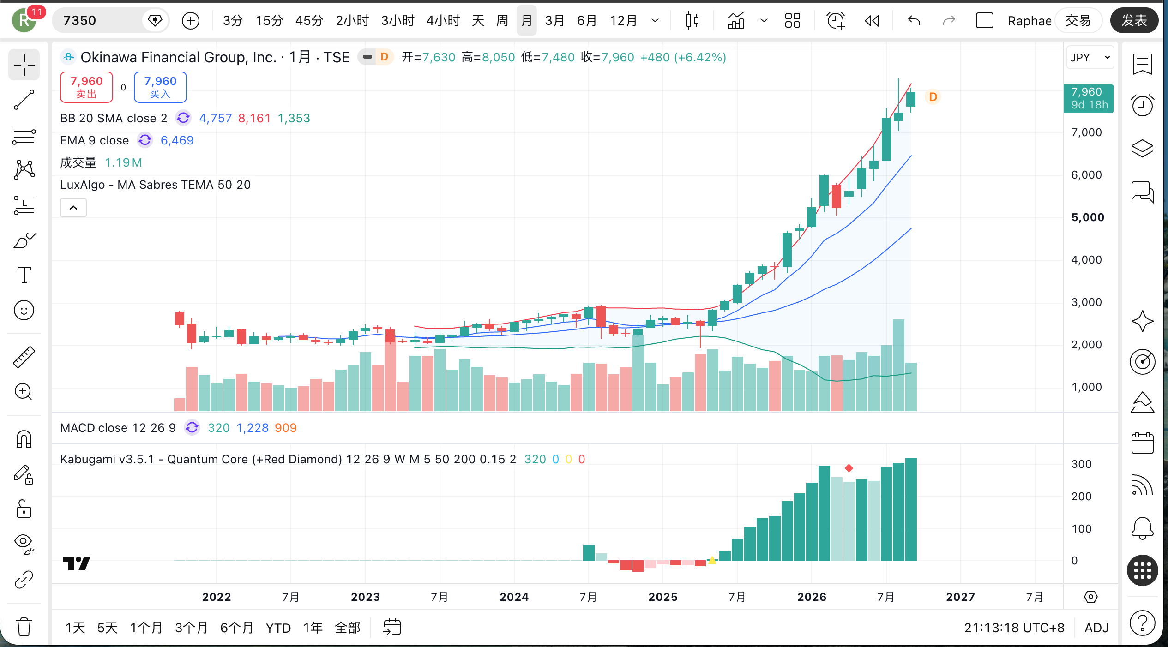Click the link drawings icon
1168x647 pixels.
24,580
